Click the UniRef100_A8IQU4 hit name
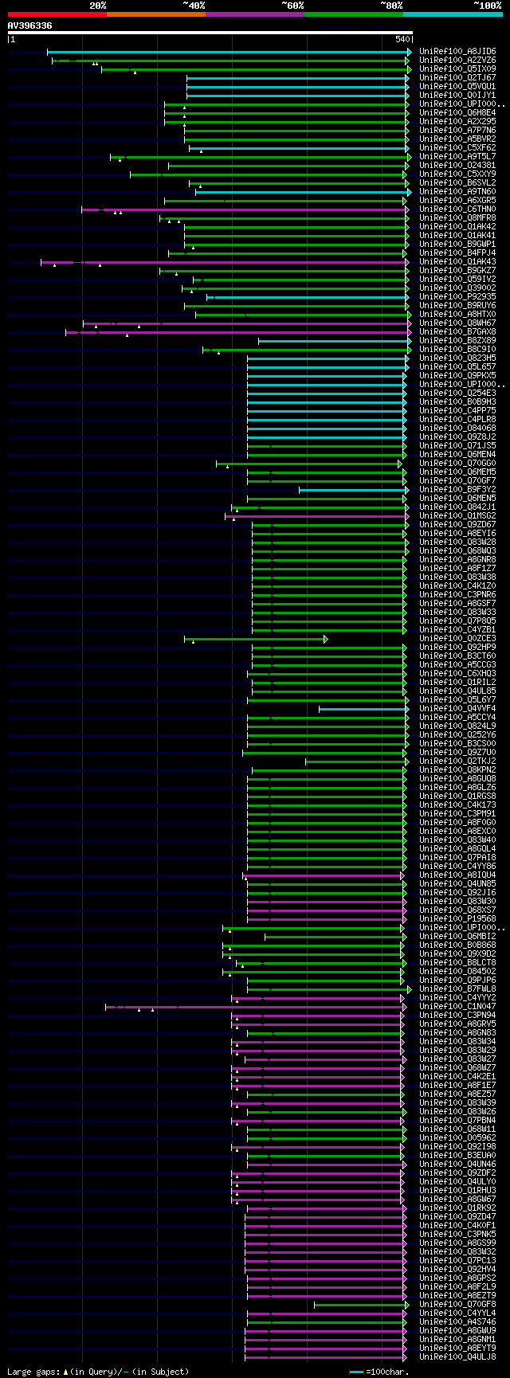This screenshot has width=510, height=1378. coord(457,875)
